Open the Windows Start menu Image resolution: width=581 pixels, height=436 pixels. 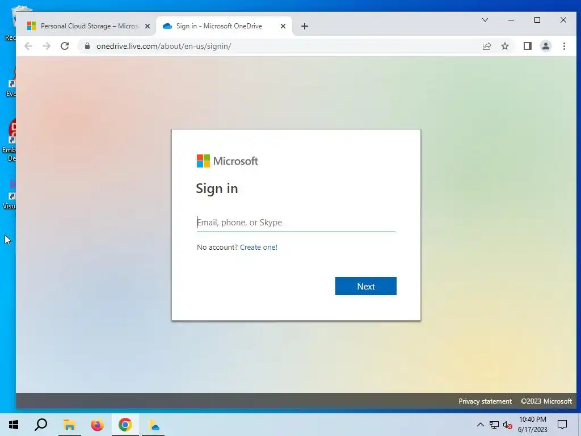[x=14, y=425]
